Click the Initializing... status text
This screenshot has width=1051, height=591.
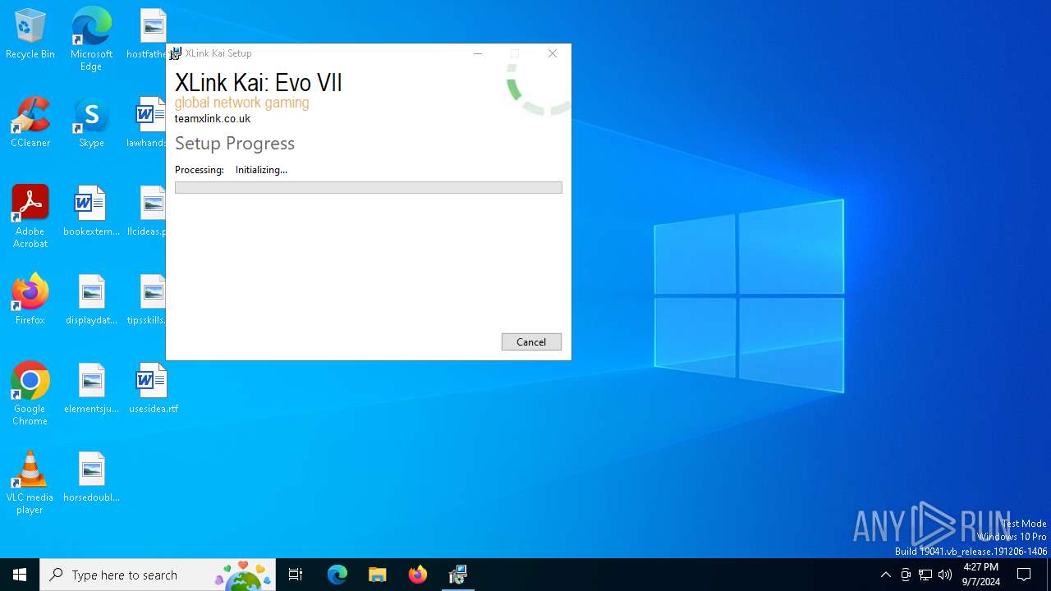[x=261, y=170]
